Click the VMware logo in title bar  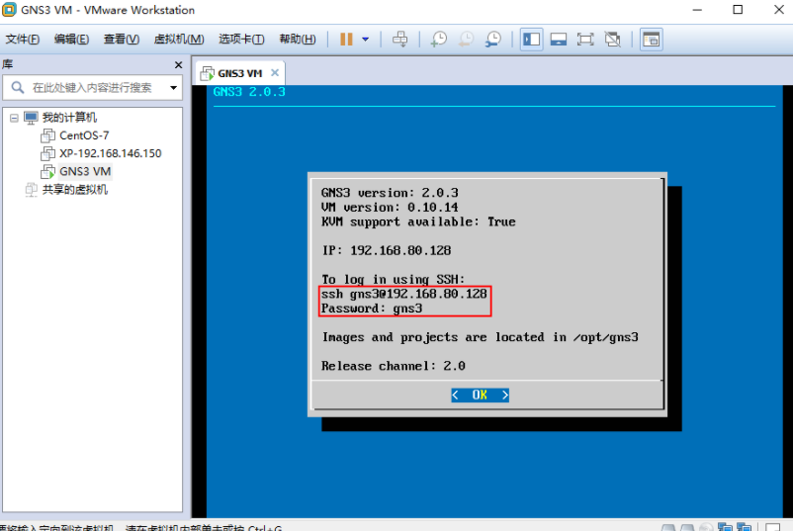[x=9, y=10]
